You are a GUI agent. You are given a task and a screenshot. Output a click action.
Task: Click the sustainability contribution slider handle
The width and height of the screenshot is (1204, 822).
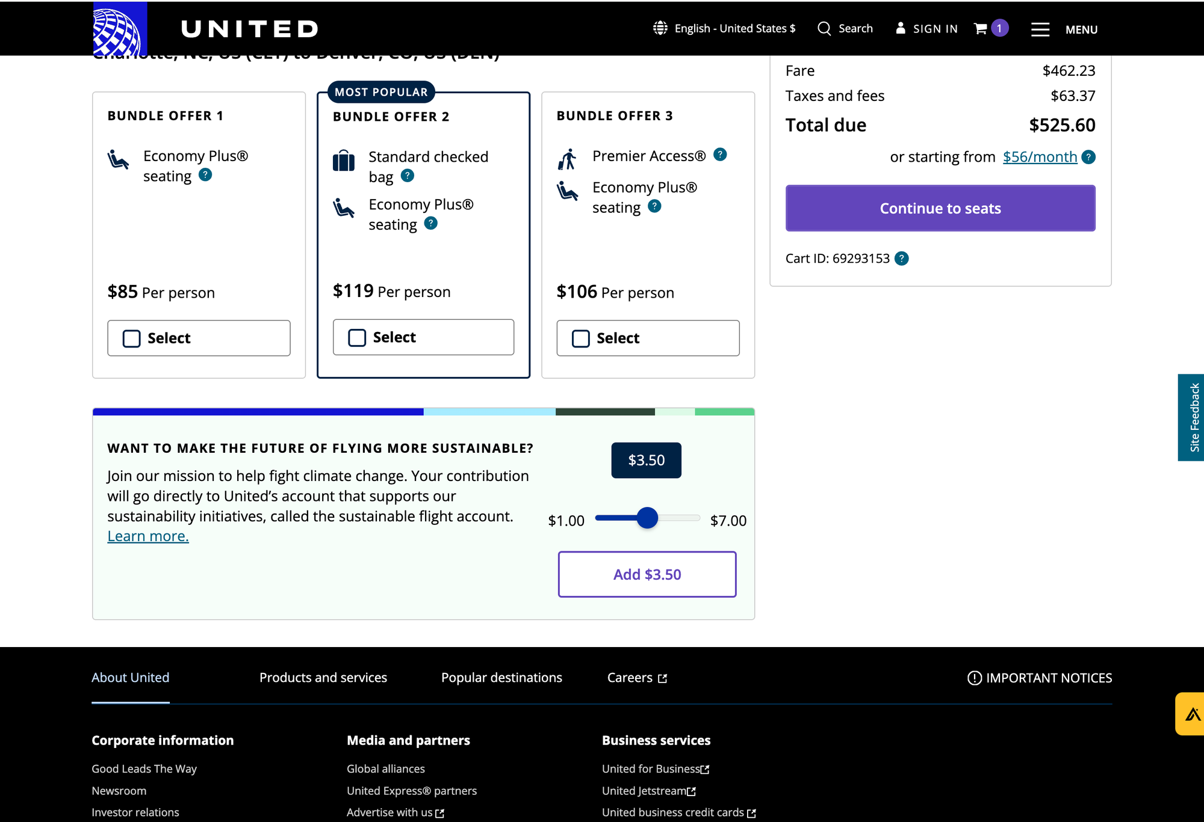click(647, 518)
